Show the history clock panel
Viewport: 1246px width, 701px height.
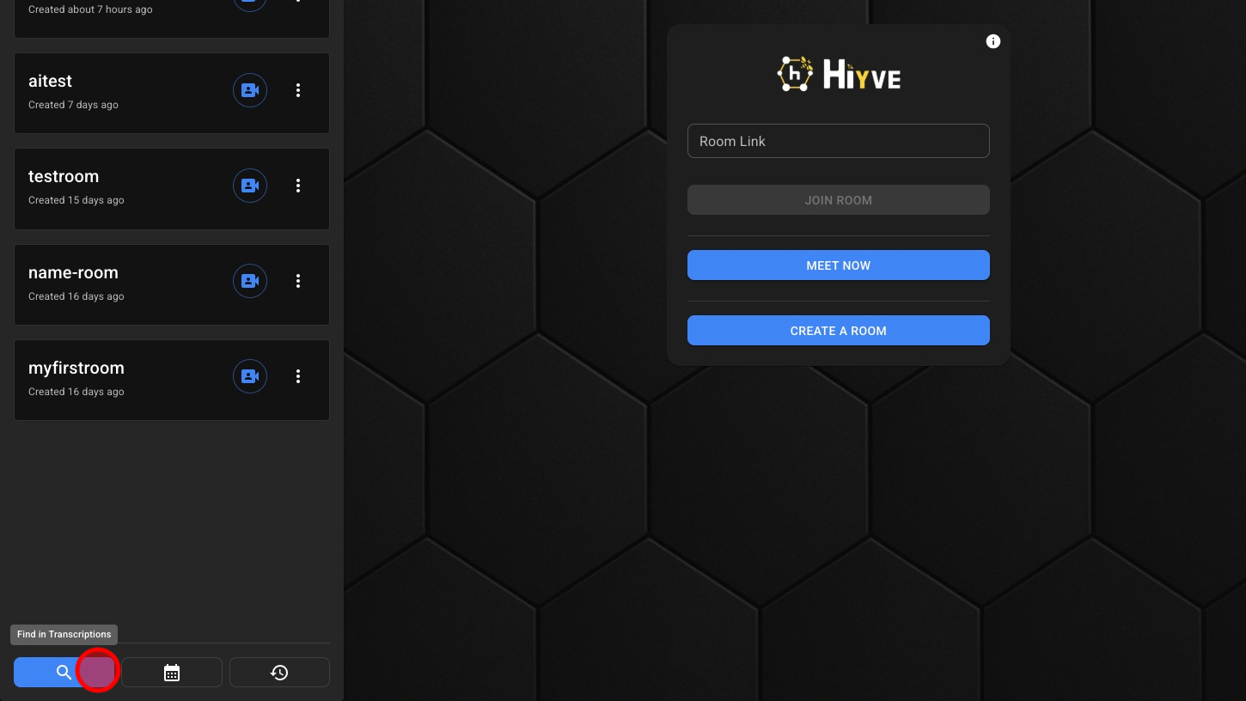[x=279, y=673]
